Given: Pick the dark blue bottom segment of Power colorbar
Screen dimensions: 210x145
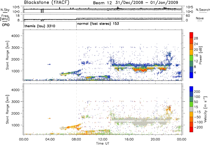Looking at the screenshot, I should (x=191, y=76).
